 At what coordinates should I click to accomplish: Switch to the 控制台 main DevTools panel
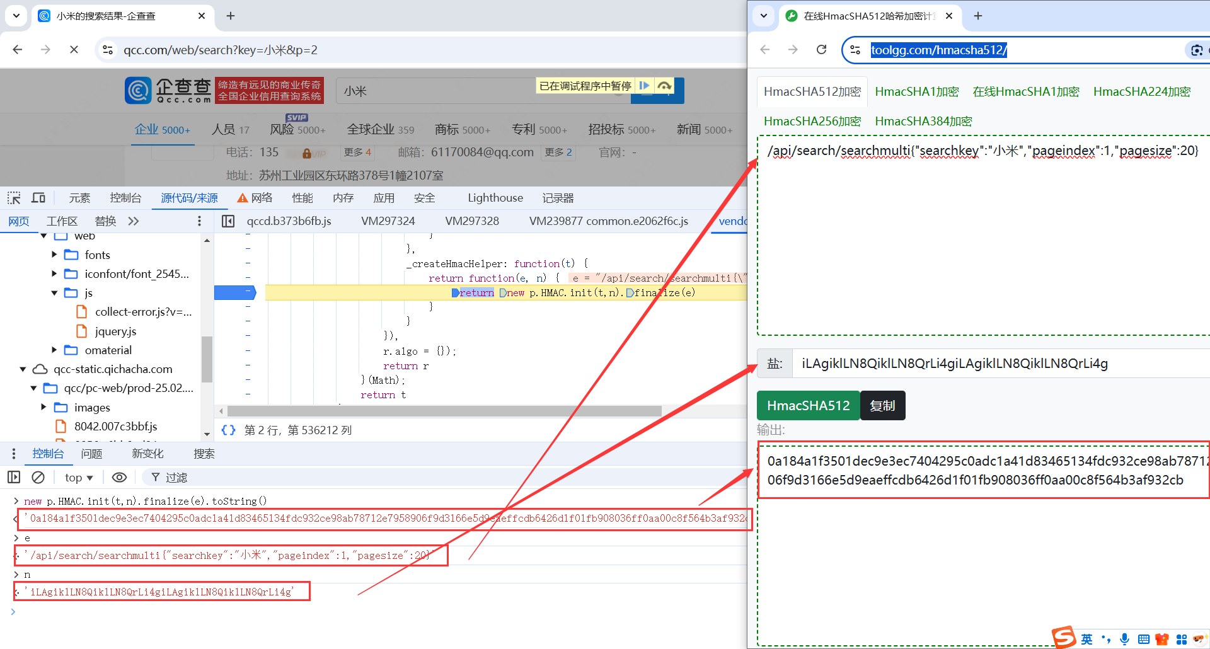point(125,198)
